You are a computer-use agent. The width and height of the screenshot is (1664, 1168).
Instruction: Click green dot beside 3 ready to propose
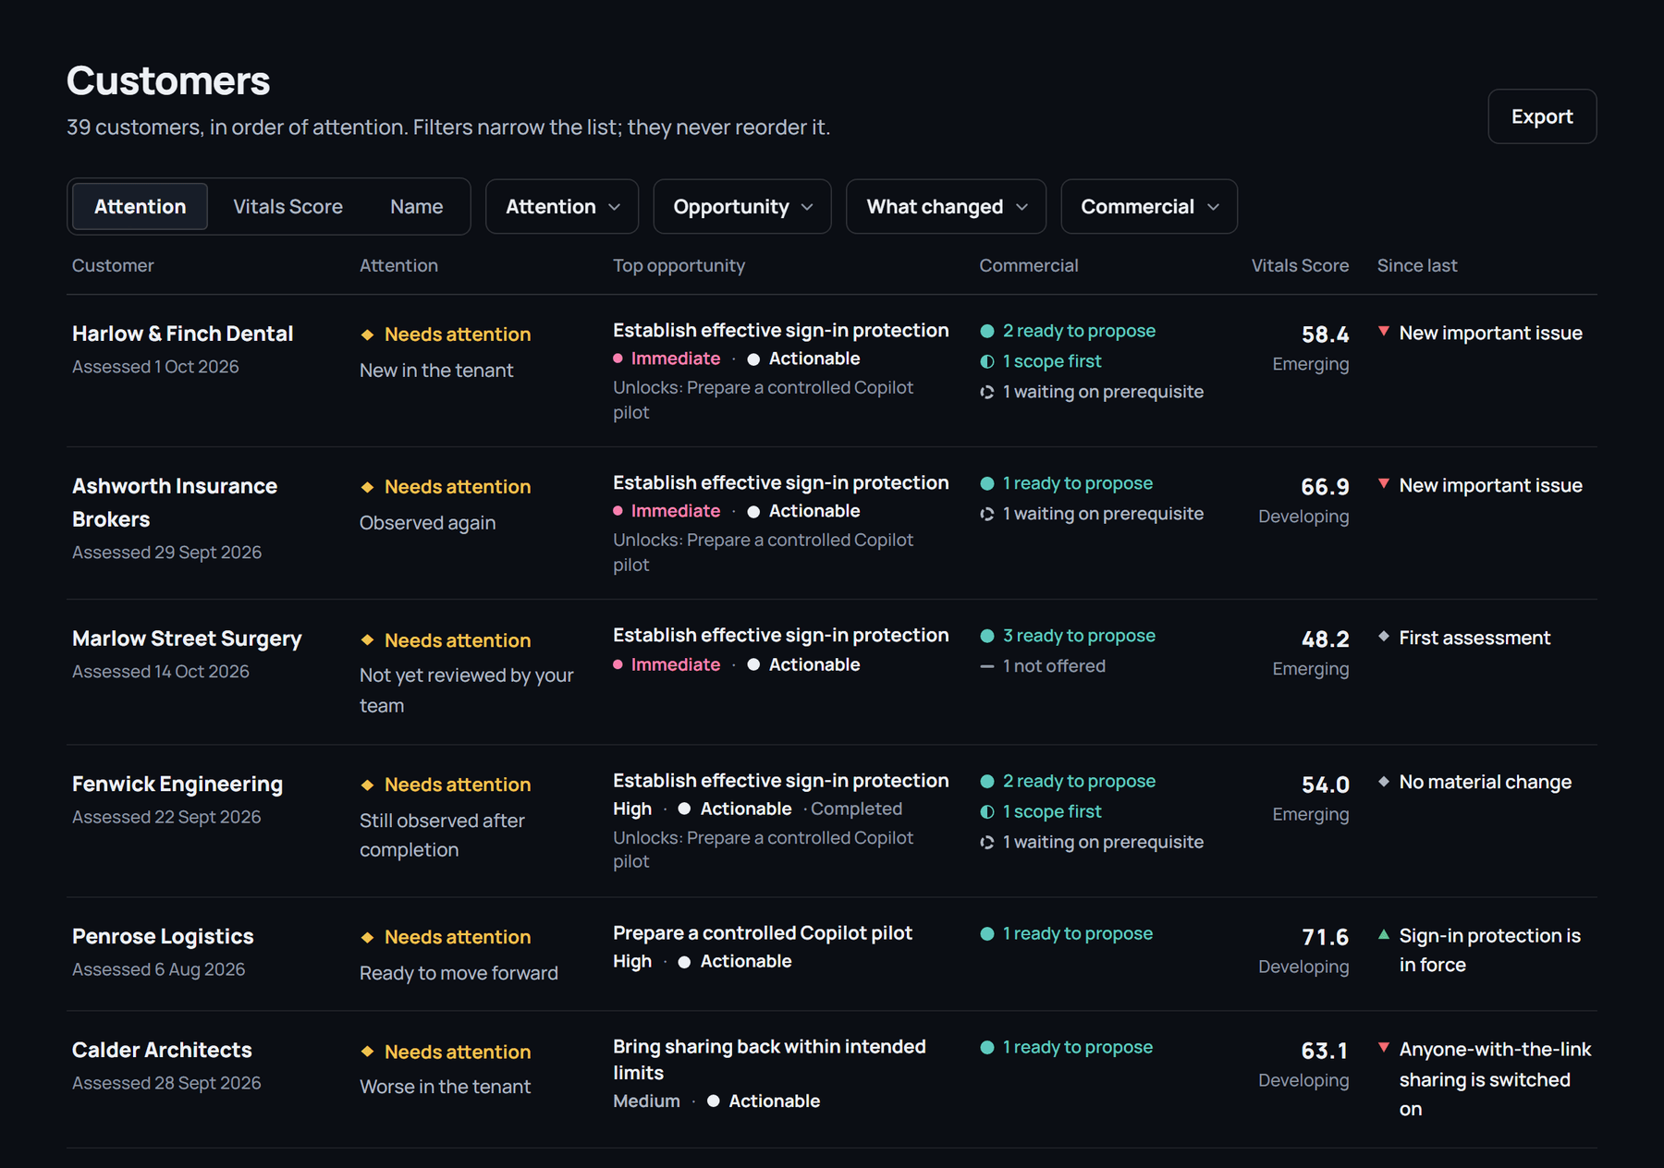tap(987, 636)
